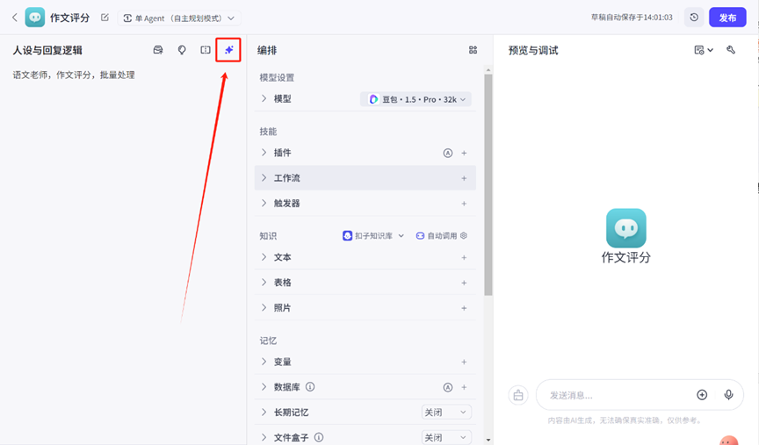
Task: Click the large 作文评分 avatar in preview
Action: 625,228
